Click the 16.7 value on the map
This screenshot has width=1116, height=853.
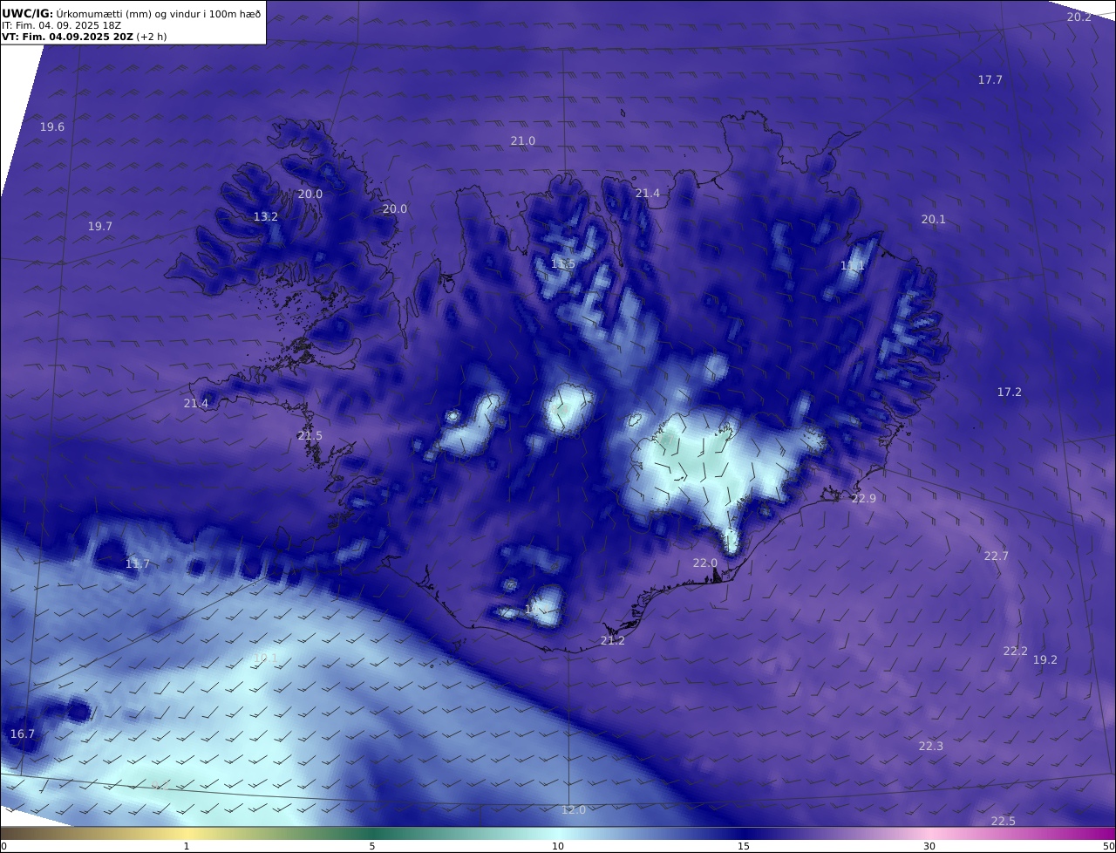(x=23, y=734)
